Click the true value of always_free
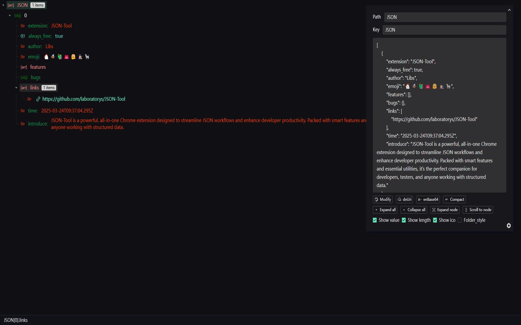The width and height of the screenshot is (521, 325). point(59,36)
